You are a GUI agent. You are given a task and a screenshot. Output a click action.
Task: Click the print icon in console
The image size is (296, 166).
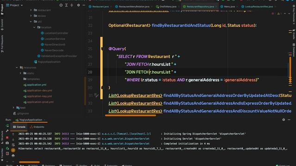point(13,156)
